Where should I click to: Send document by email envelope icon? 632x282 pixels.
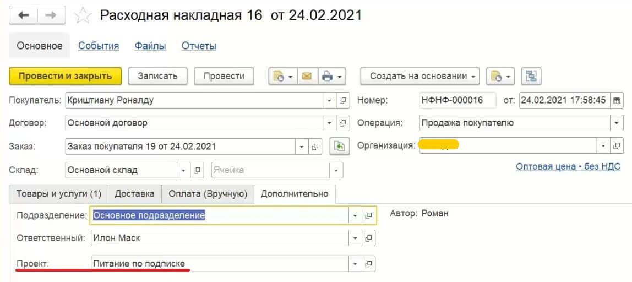point(308,76)
